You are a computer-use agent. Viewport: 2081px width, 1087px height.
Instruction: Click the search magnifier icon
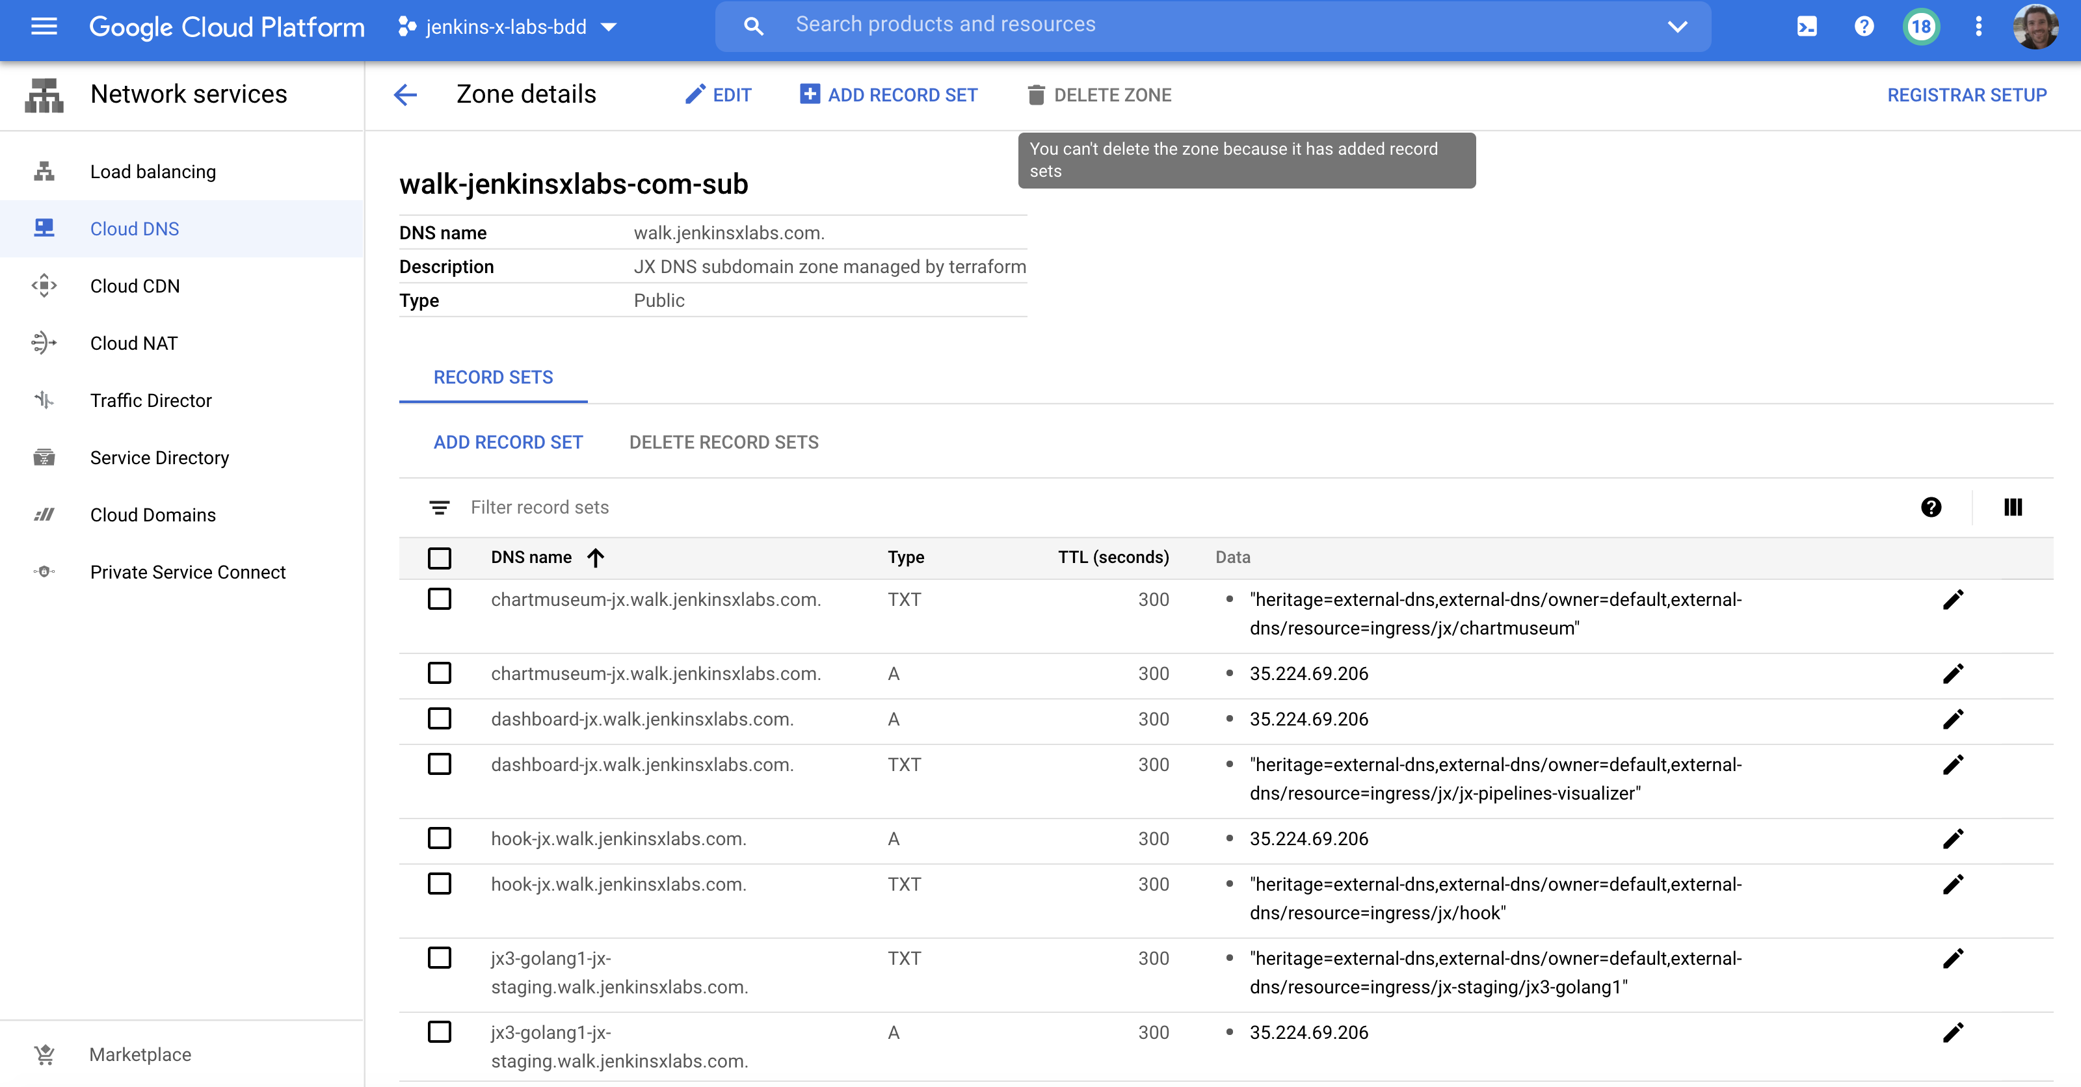pos(753,27)
